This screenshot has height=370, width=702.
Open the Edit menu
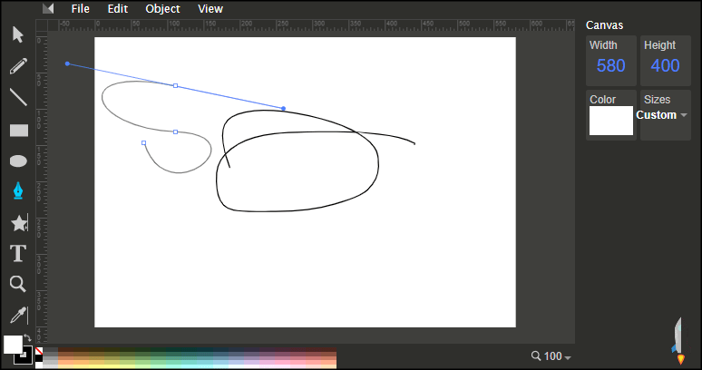(118, 8)
